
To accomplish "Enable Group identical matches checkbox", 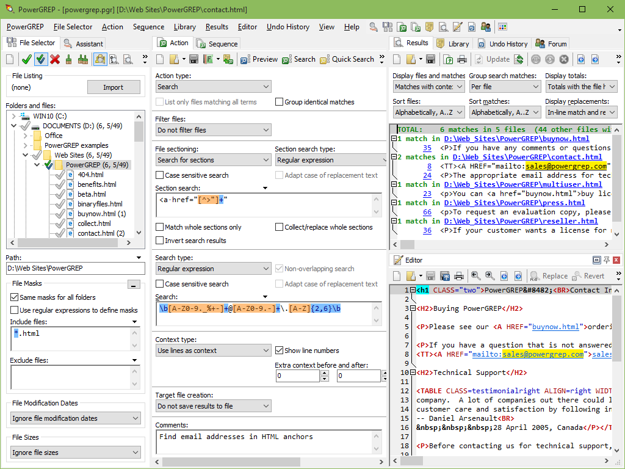I will click(280, 102).
